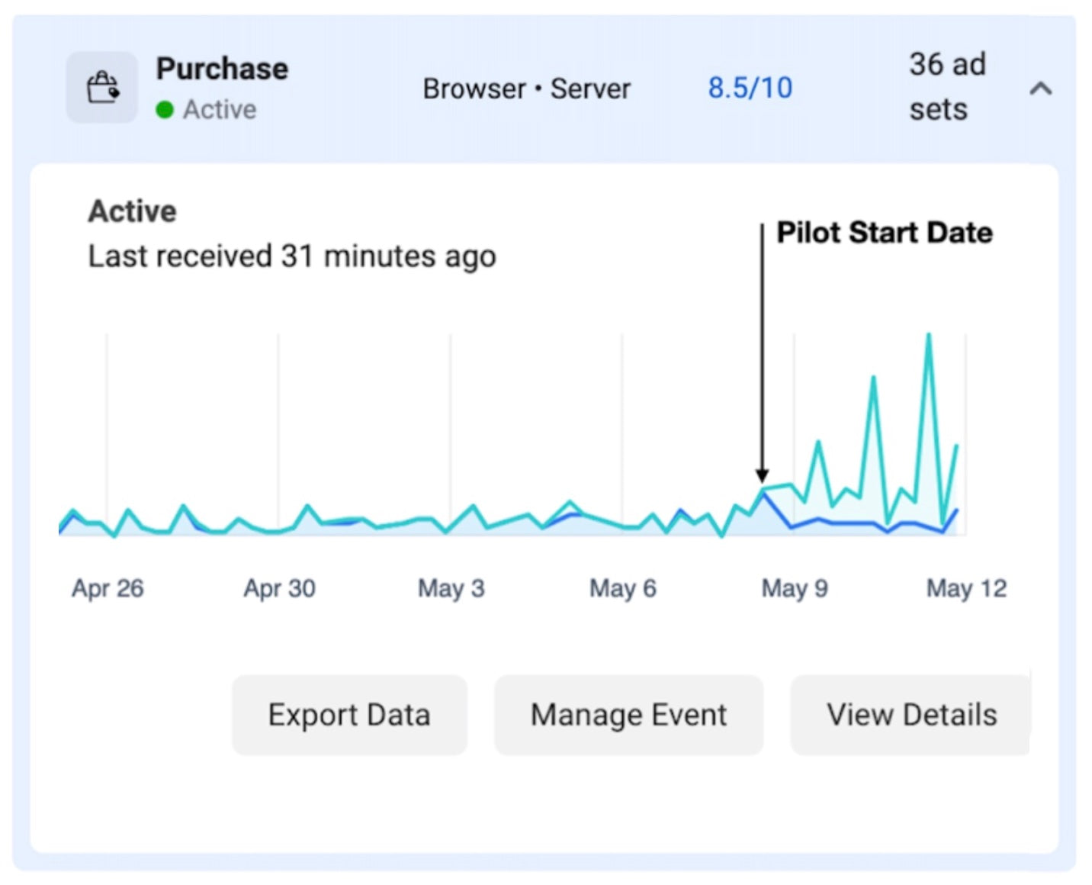Collapse the Purchase event panel chevron

click(x=1040, y=88)
